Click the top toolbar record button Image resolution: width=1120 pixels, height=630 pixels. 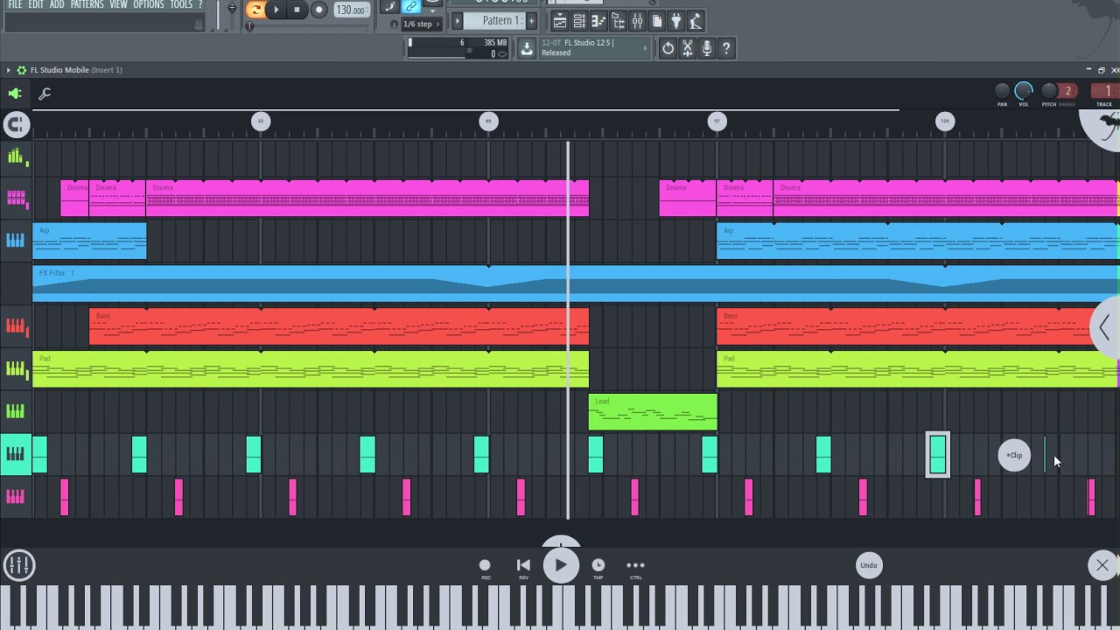[x=318, y=10]
